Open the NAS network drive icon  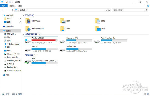point(28,62)
